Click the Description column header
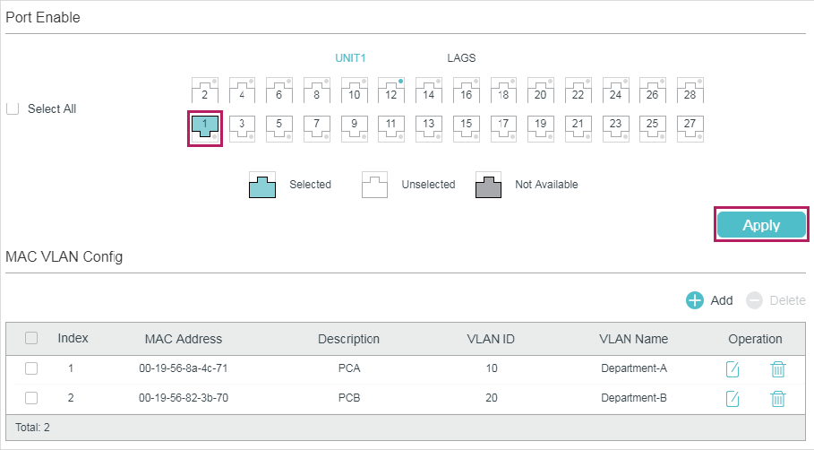 pos(349,339)
